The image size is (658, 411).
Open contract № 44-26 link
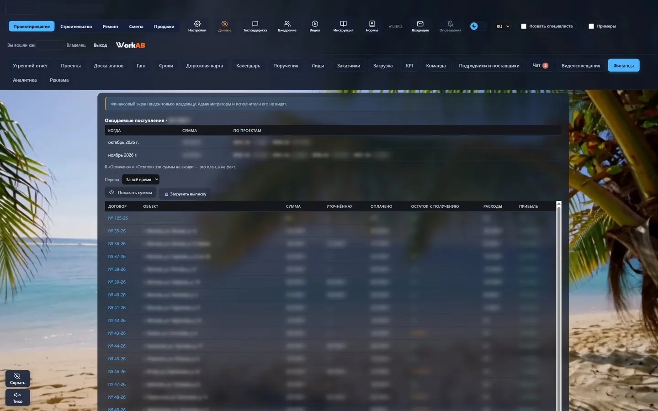click(x=117, y=346)
